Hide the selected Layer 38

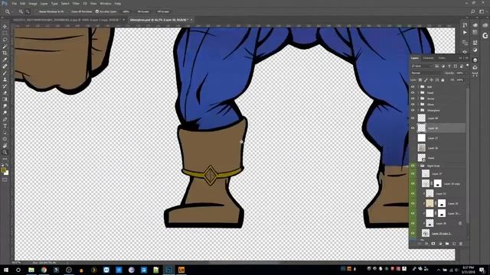click(x=413, y=128)
